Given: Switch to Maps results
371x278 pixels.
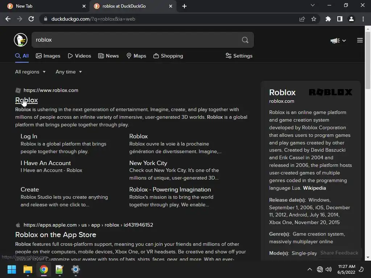Looking at the screenshot, I should click(136, 56).
